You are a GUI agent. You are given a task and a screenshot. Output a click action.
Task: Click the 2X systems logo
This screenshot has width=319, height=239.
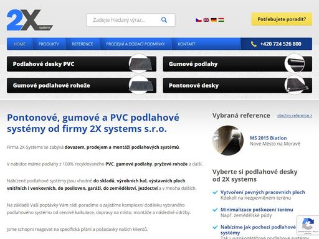coord(30,20)
